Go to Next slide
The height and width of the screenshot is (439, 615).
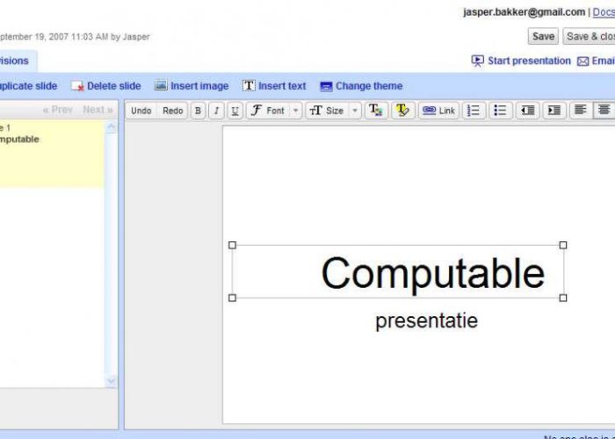tap(98, 110)
